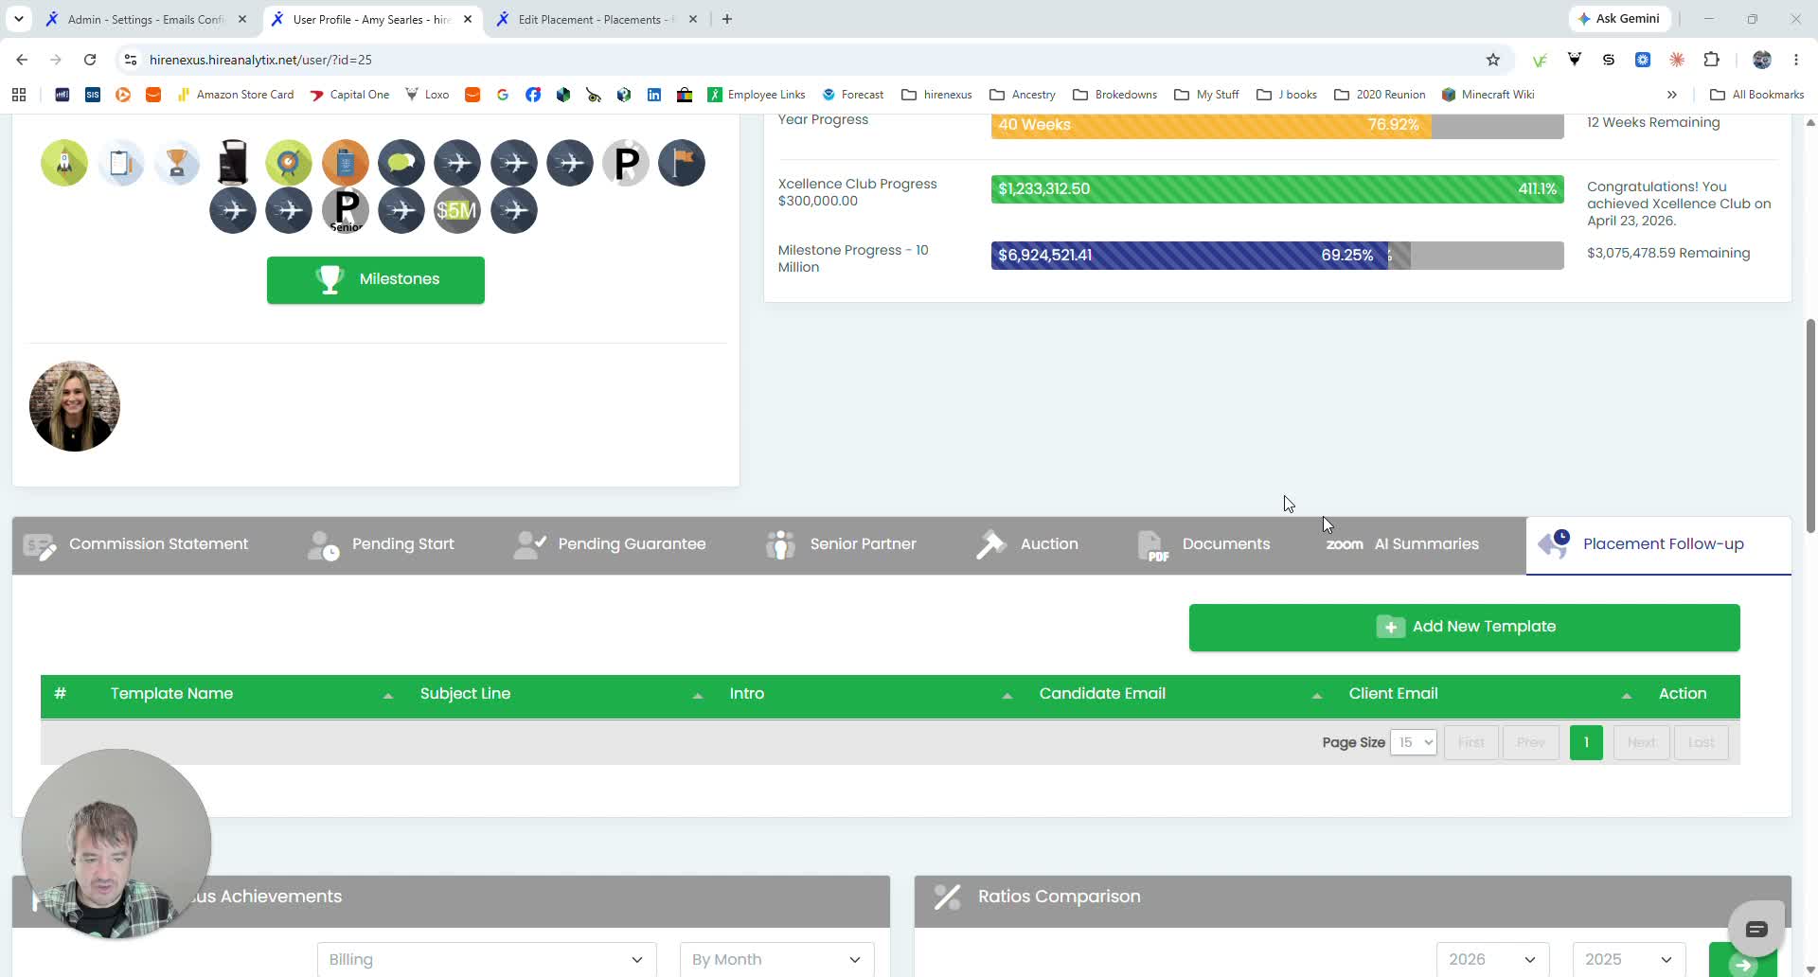
Task: Expand the hidden bookmarks chevron
Action: coord(1672,95)
